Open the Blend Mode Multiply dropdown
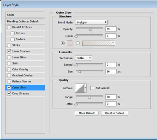Viewport: 157px width, 140px height. tap(91, 23)
